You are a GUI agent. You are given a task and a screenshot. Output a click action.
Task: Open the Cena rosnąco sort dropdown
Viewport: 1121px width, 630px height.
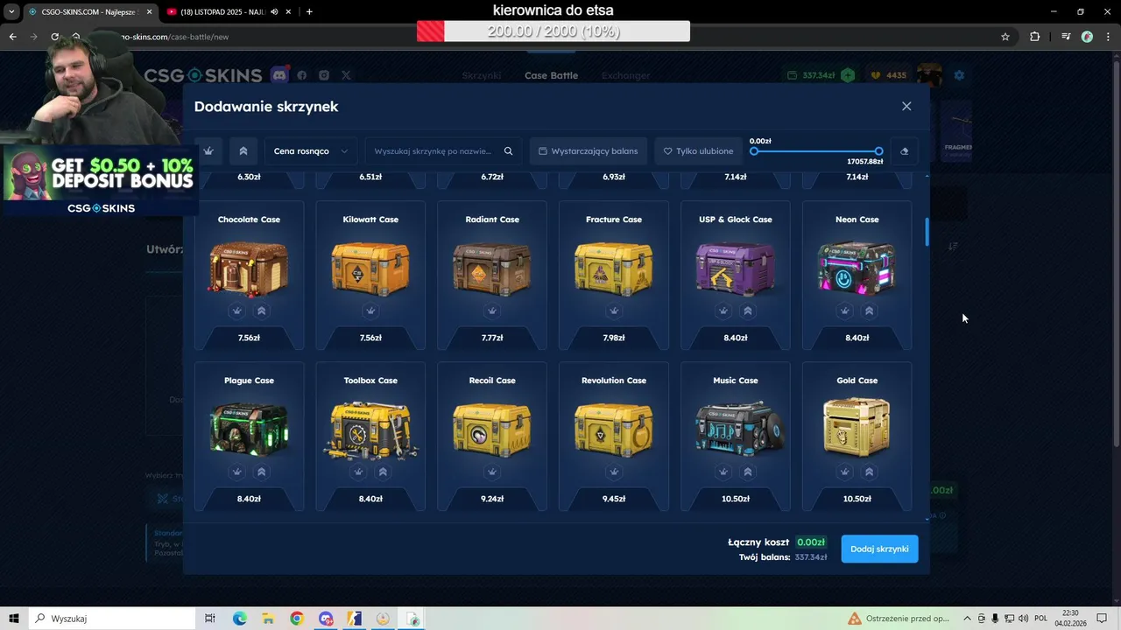(310, 150)
